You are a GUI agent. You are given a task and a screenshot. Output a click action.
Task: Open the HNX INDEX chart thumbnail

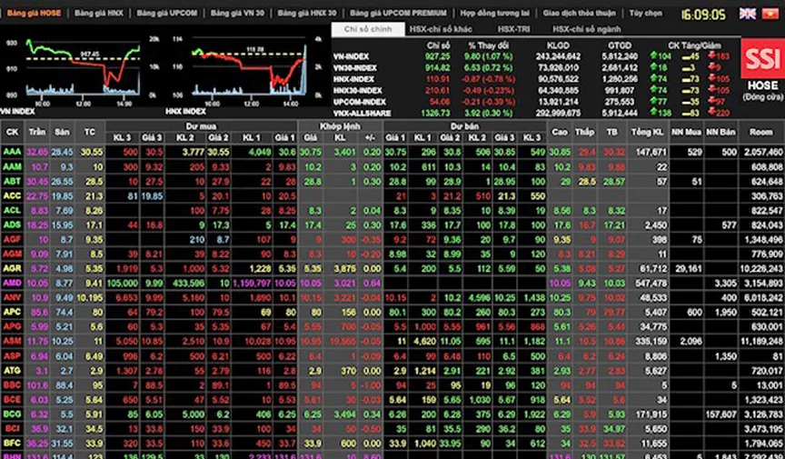click(x=245, y=73)
